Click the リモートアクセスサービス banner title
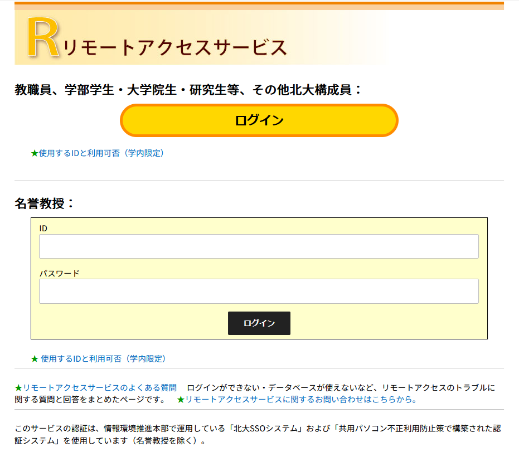 [175, 47]
